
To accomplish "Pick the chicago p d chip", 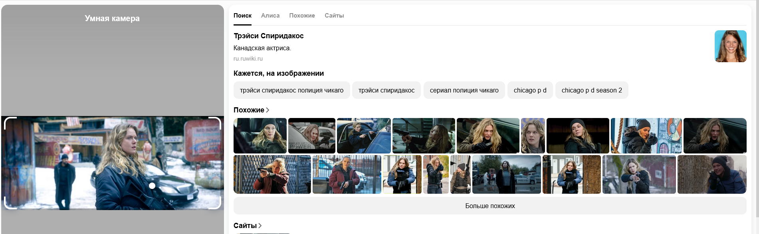I will pos(530,90).
